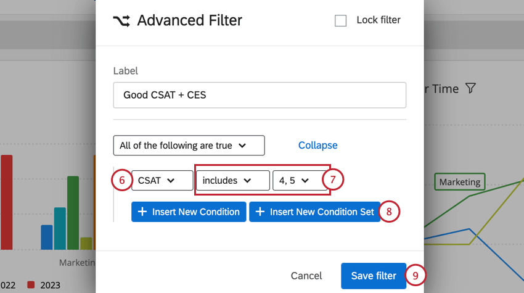
Task: Click the tall green bar in chart
Action: click(73, 212)
